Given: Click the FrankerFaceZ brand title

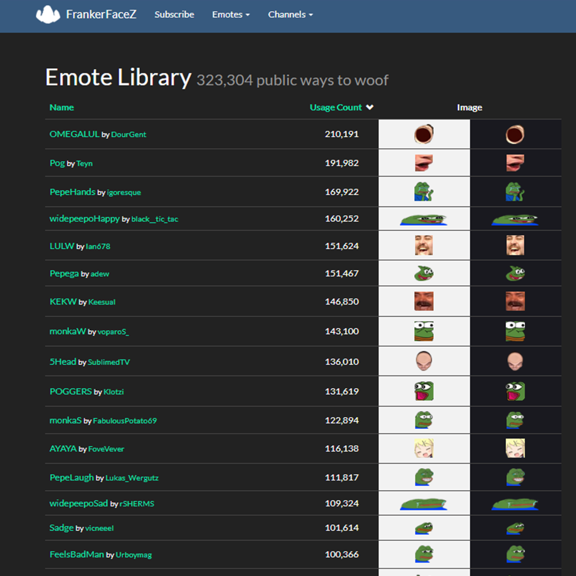Looking at the screenshot, I should [101, 14].
